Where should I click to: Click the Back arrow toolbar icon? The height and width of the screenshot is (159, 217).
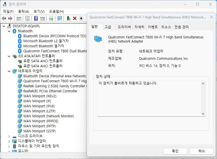click(x=4, y=18)
